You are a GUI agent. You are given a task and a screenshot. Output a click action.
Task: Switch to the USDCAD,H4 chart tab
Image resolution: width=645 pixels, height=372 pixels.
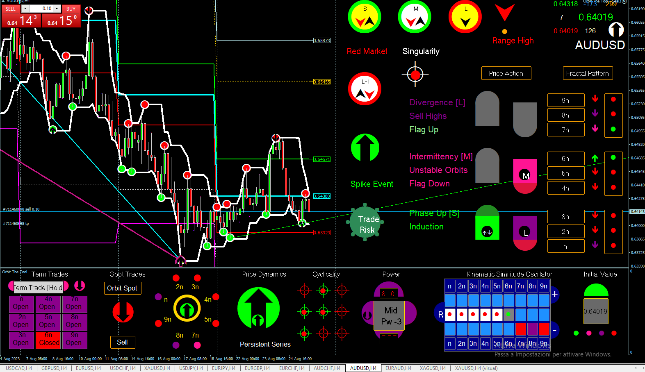[19, 368]
